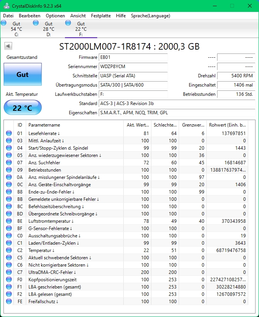Click status orb for Aktuell schwebende Sektoren
259x317 pixels.
click(x=9, y=258)
